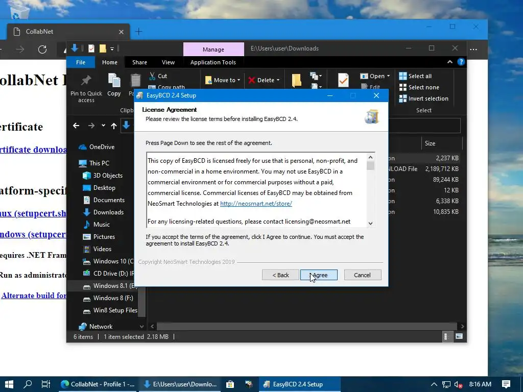Click the Back button in EasyBCD Setup
Viewport: 523px width, 392px height.
pyautogui.click(x=280, y=275)
